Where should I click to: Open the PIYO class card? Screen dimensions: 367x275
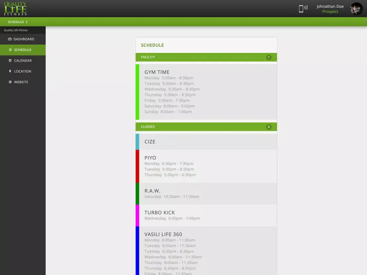206,166
